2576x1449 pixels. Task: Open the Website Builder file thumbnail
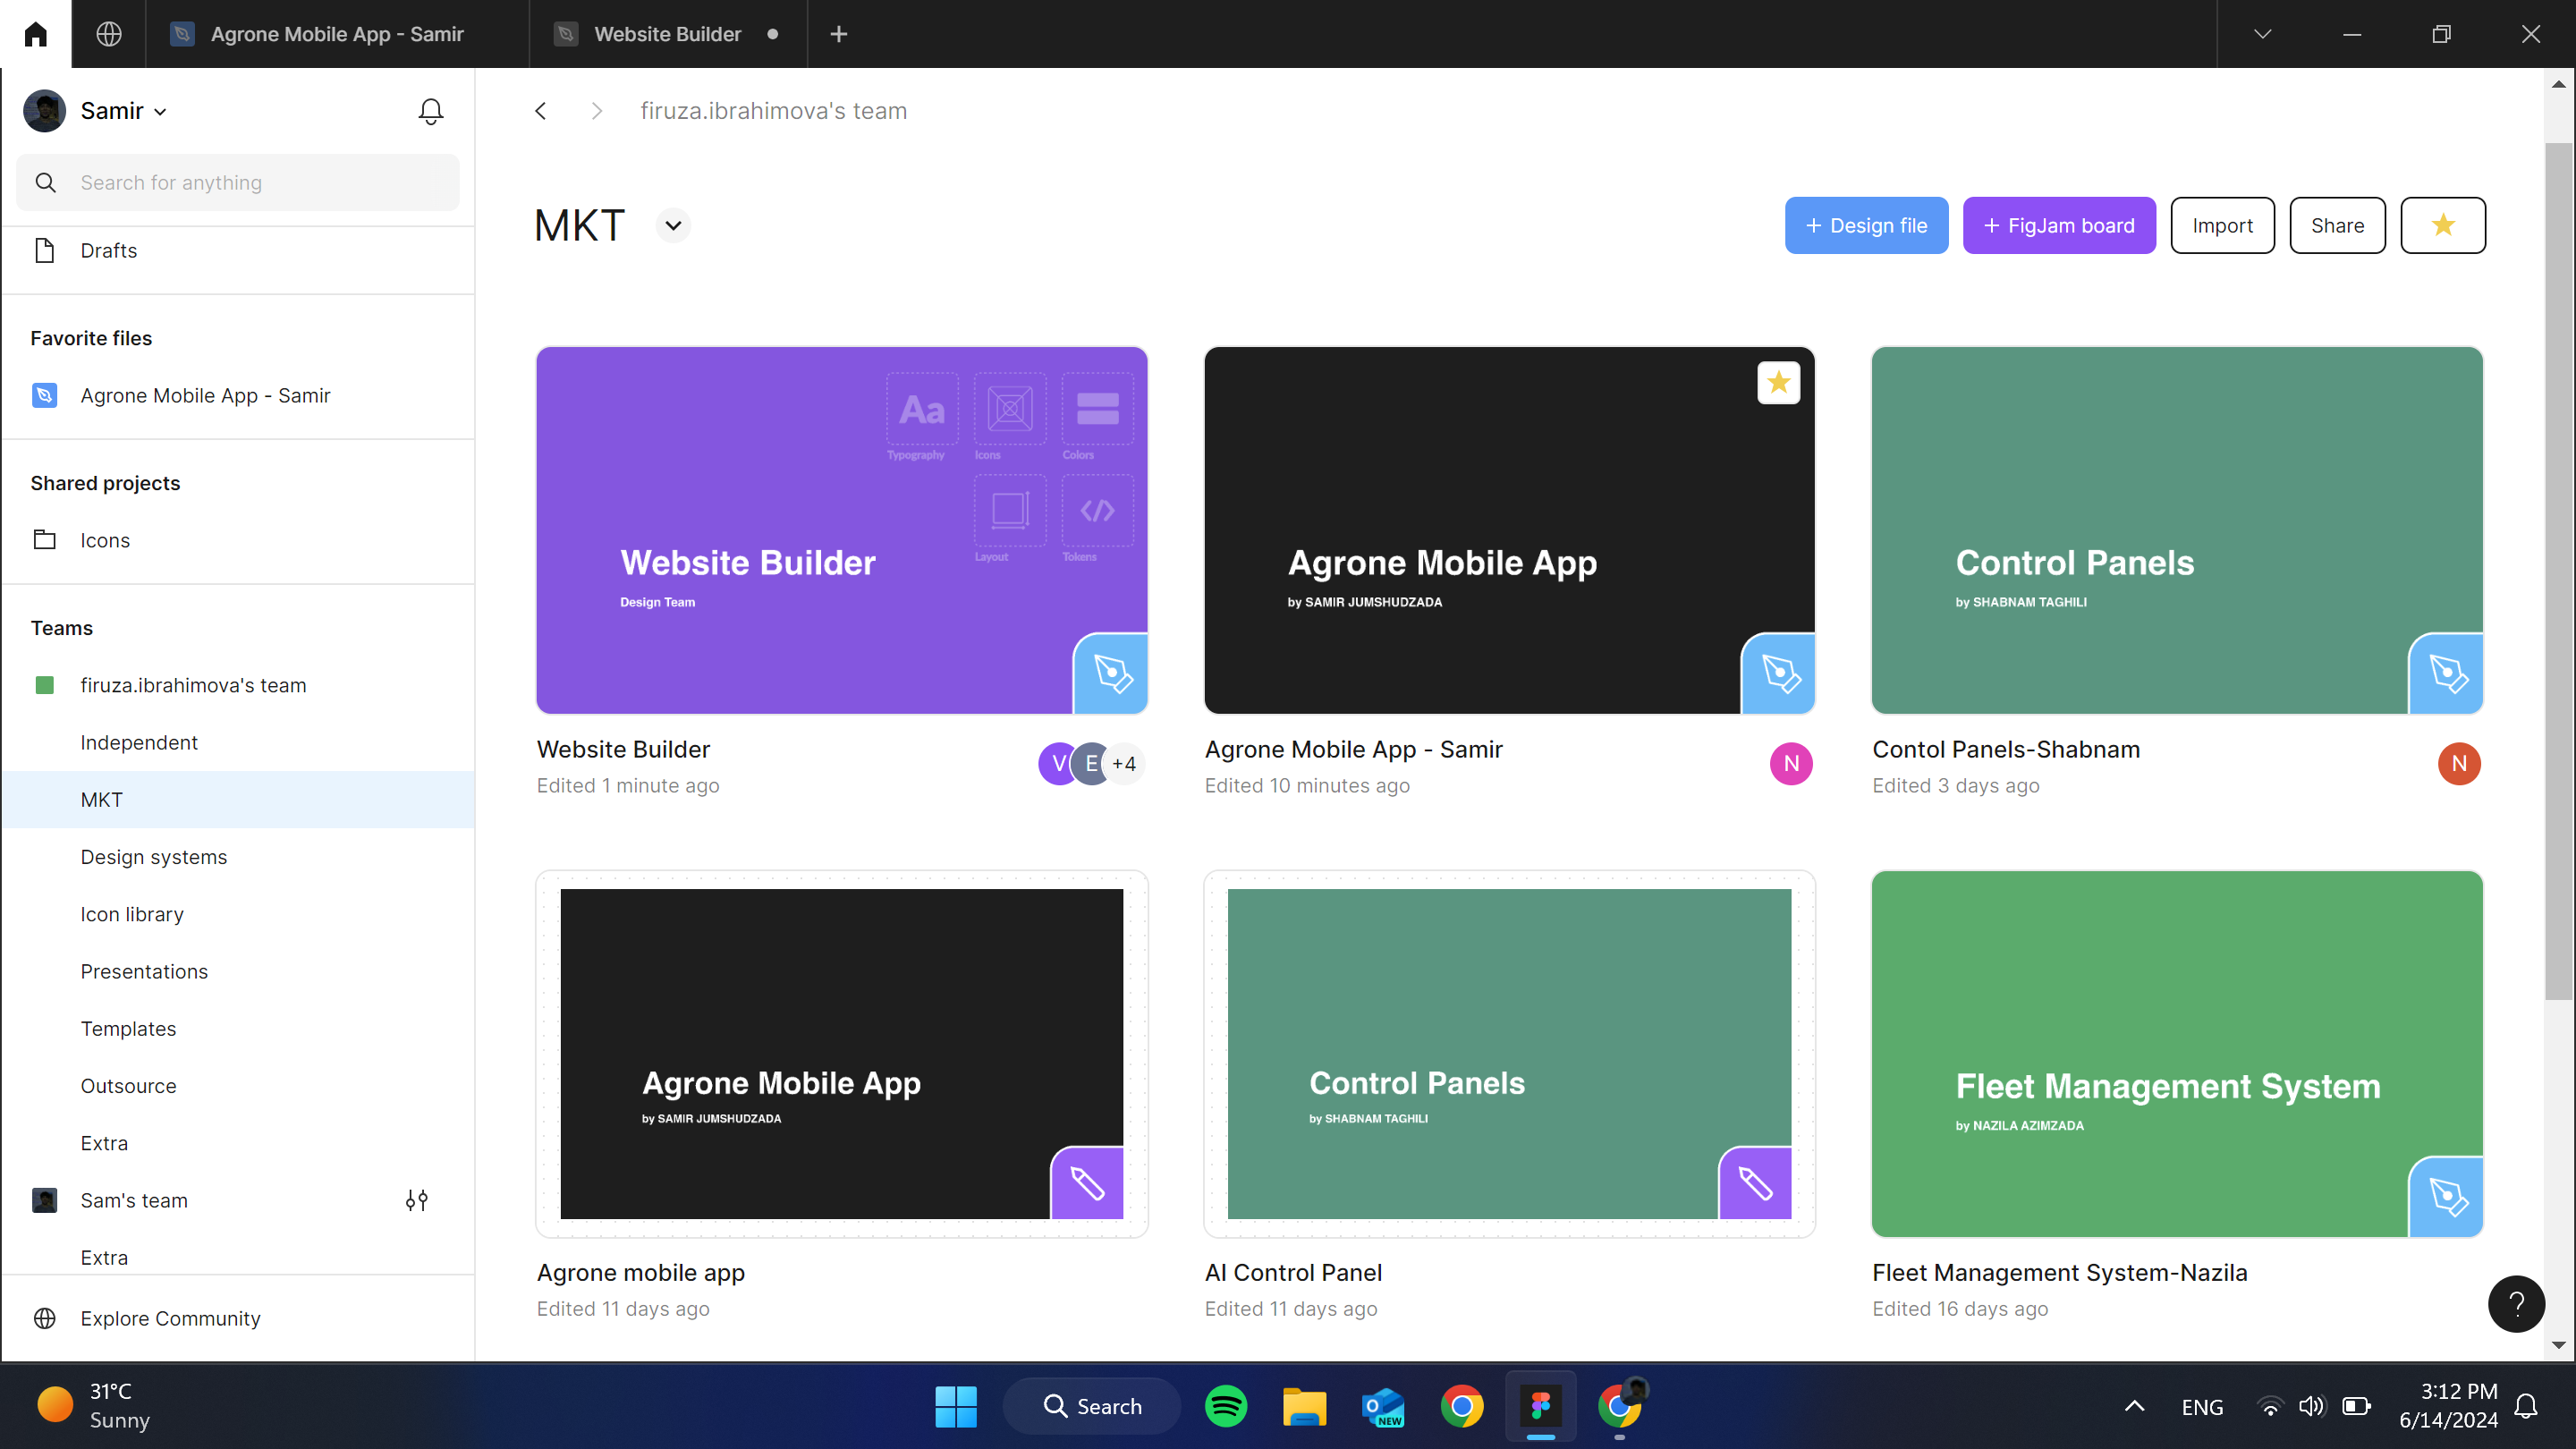pos(841,530)
